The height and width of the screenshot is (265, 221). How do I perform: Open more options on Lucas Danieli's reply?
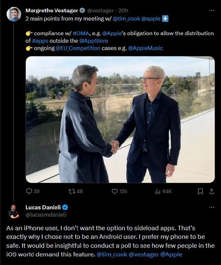pos(211,207)
